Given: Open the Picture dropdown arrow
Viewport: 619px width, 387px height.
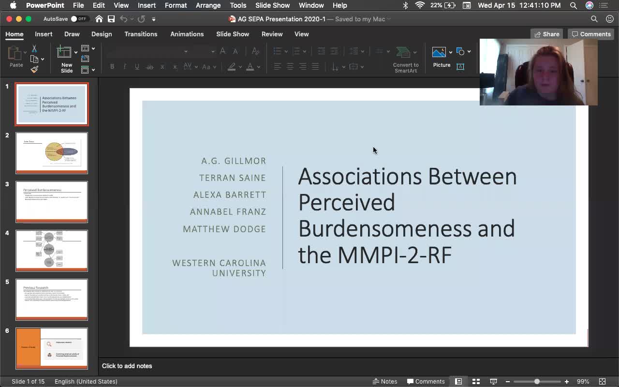Looking at the screenshot, I should [x=450, y=52].
